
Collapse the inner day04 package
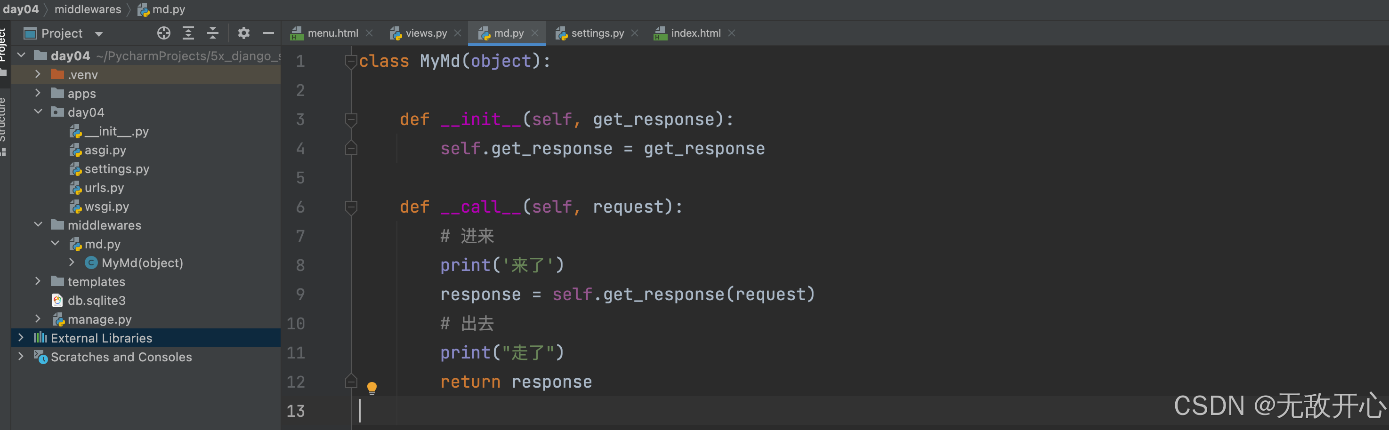pos(38,112)
